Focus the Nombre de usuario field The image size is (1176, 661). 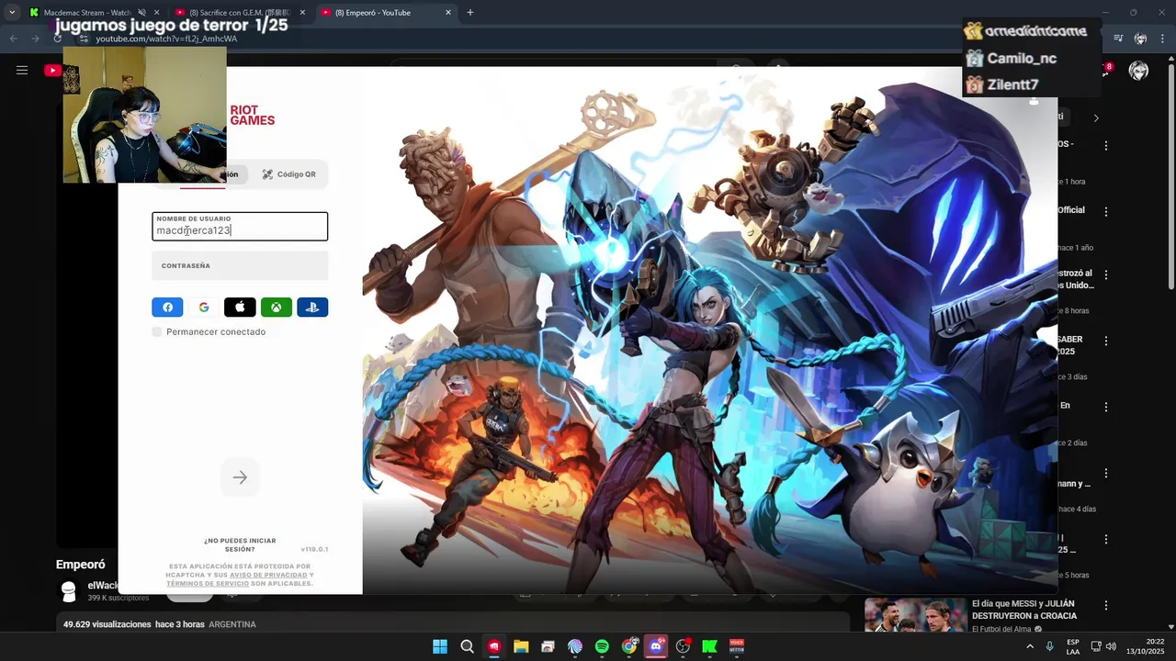tap(240, 227)
